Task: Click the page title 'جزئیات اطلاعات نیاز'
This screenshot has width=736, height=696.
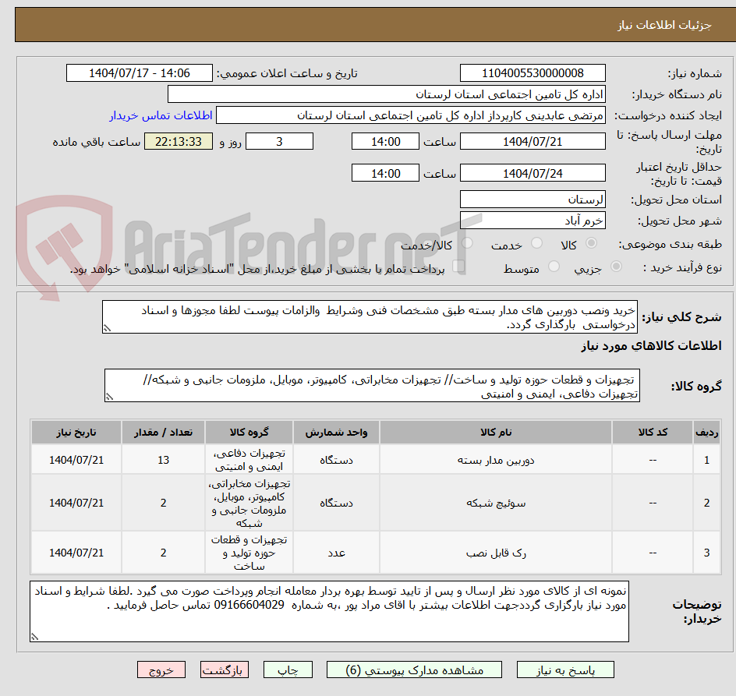Action: pos(663,25)
